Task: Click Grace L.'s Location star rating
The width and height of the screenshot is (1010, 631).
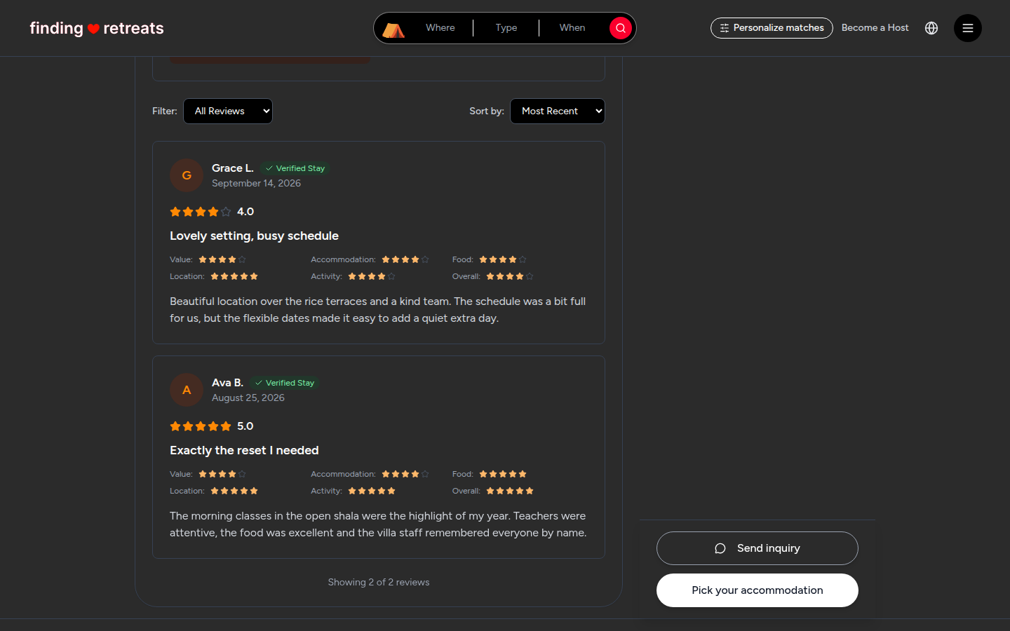Action: tap(234, 276)
